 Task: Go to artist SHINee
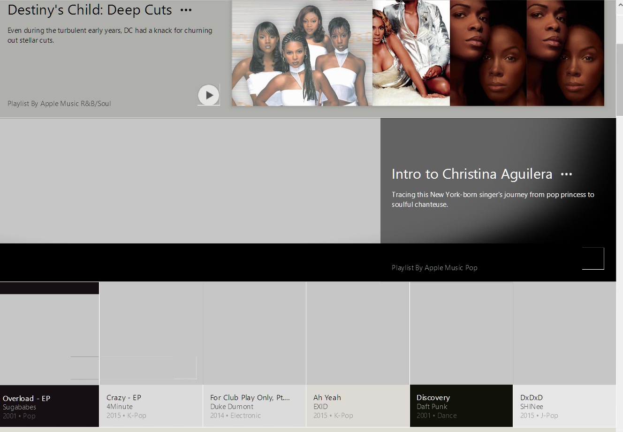[532, 407]
